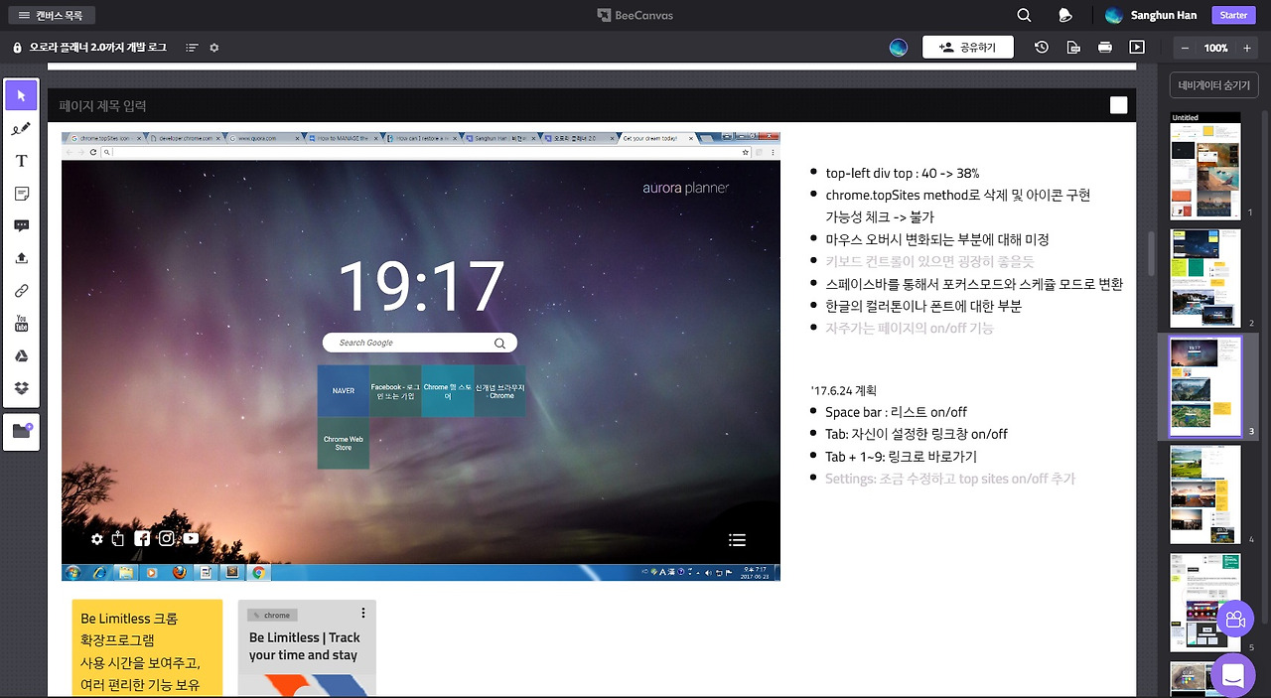The height and width of the screenshot is (698, 1271).
Task: Click the 스페이스바를 통해서 포커스모드 bullet text
Action: pyautogui.click(x=974, y=284)
